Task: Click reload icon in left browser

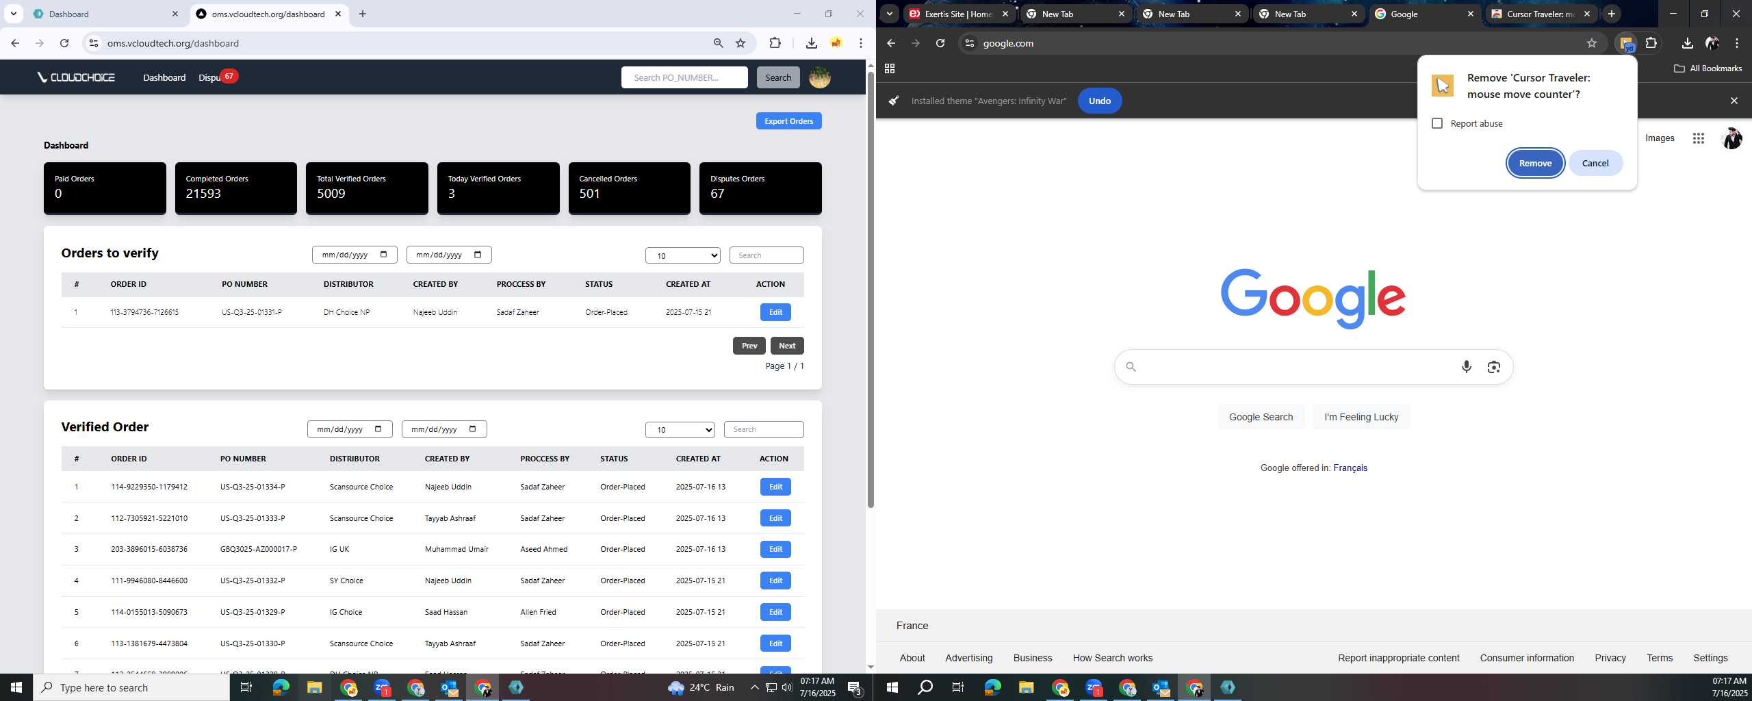Action: click(64, 43)
